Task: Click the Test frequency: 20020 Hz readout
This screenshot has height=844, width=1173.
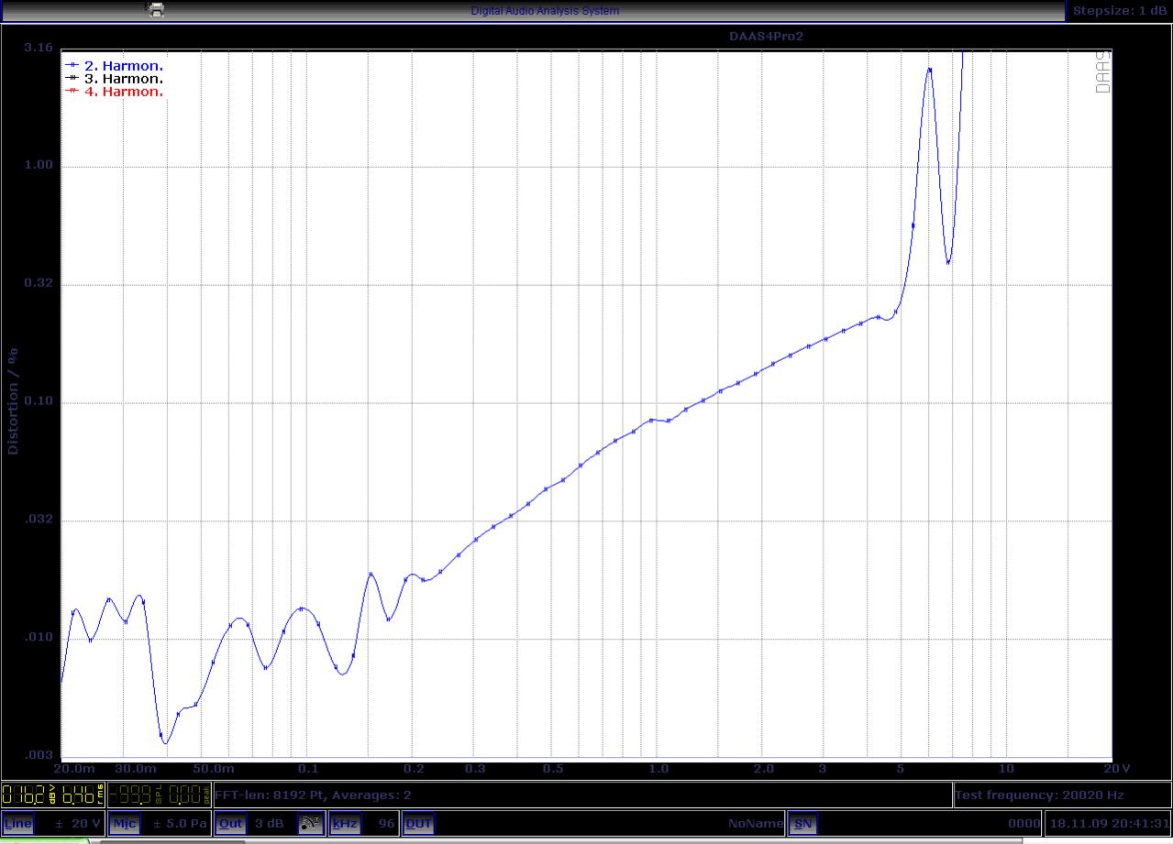Action: (1039, 795)
